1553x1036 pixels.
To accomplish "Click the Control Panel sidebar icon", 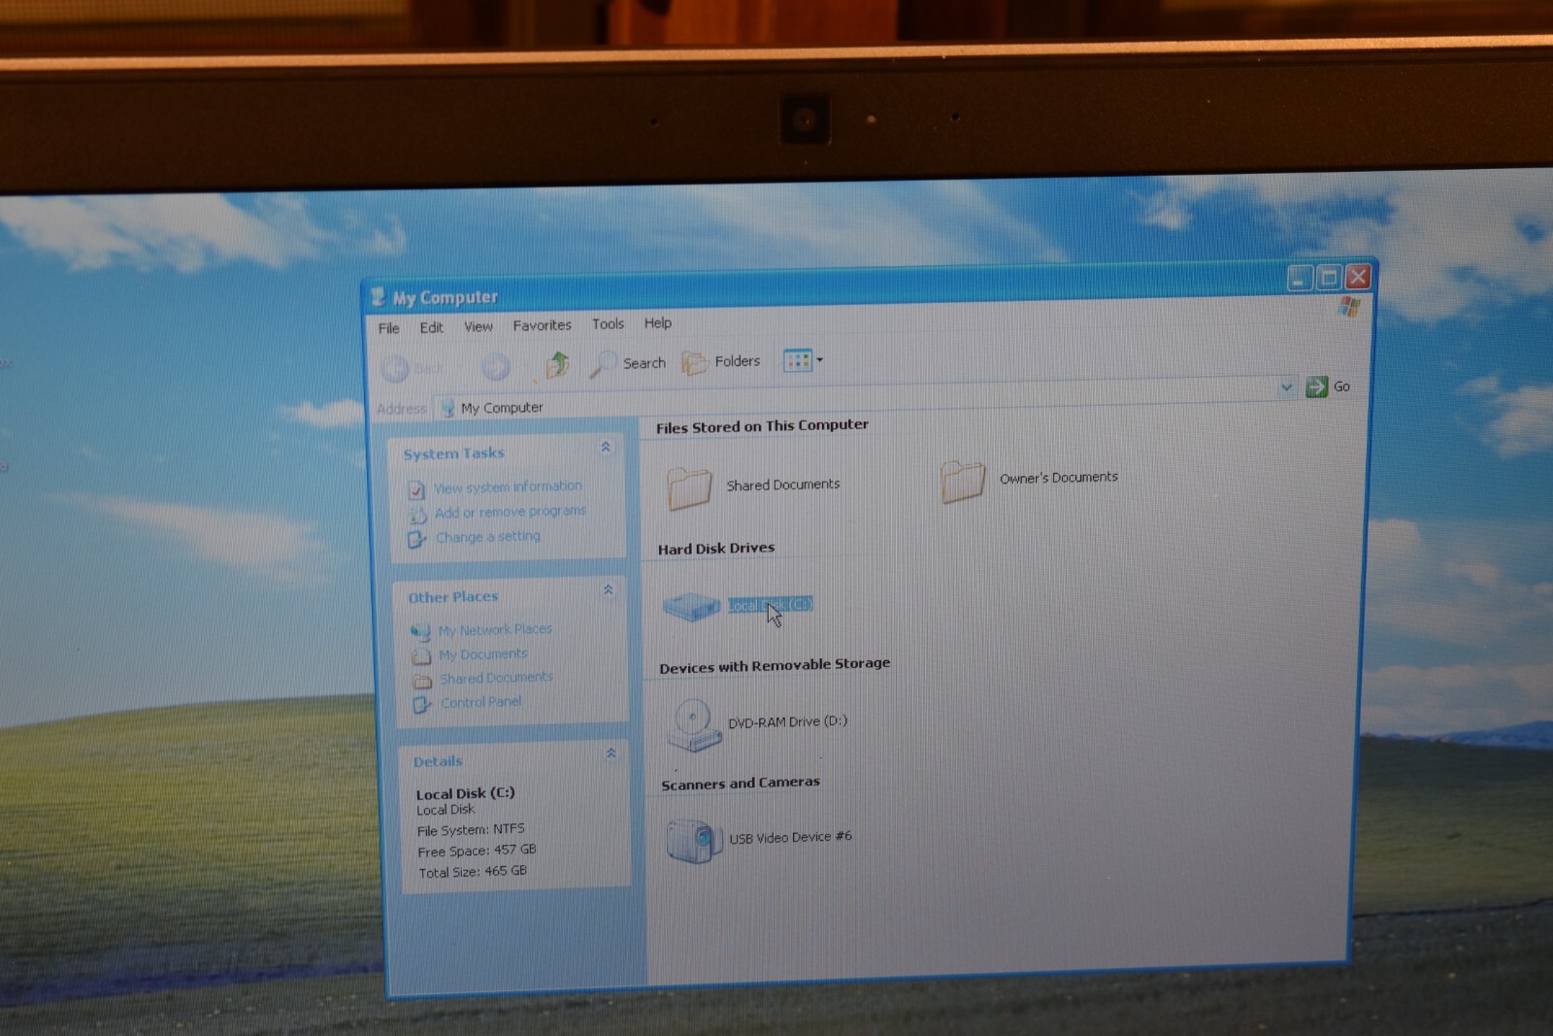I will (x=422, y=705).
